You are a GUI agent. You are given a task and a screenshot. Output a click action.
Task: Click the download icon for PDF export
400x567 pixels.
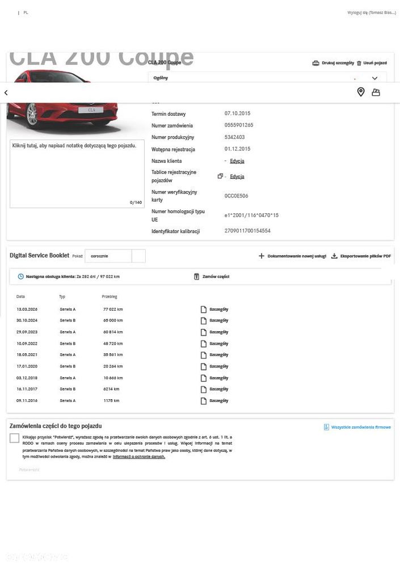click(335, 256)
